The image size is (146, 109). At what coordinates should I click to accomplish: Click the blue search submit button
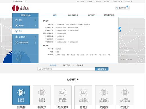pos(102,69)
